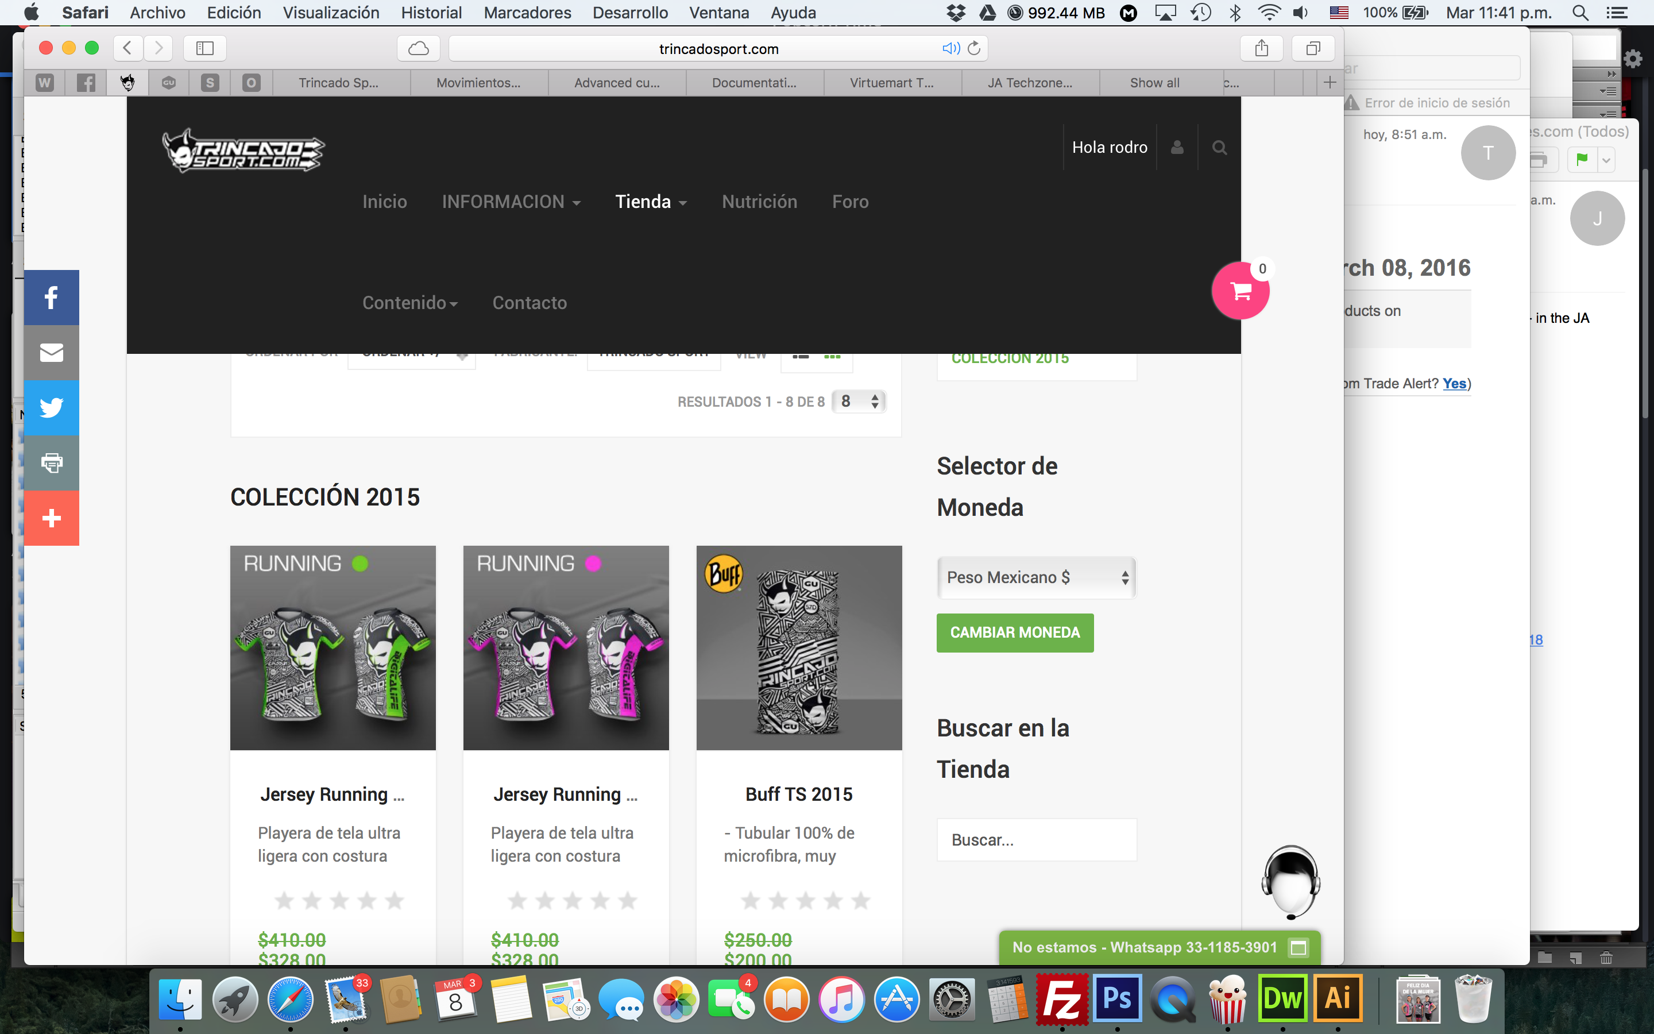
Task: Open the Buff TS 2015 product thumbnail
Action: coord(798,647)
